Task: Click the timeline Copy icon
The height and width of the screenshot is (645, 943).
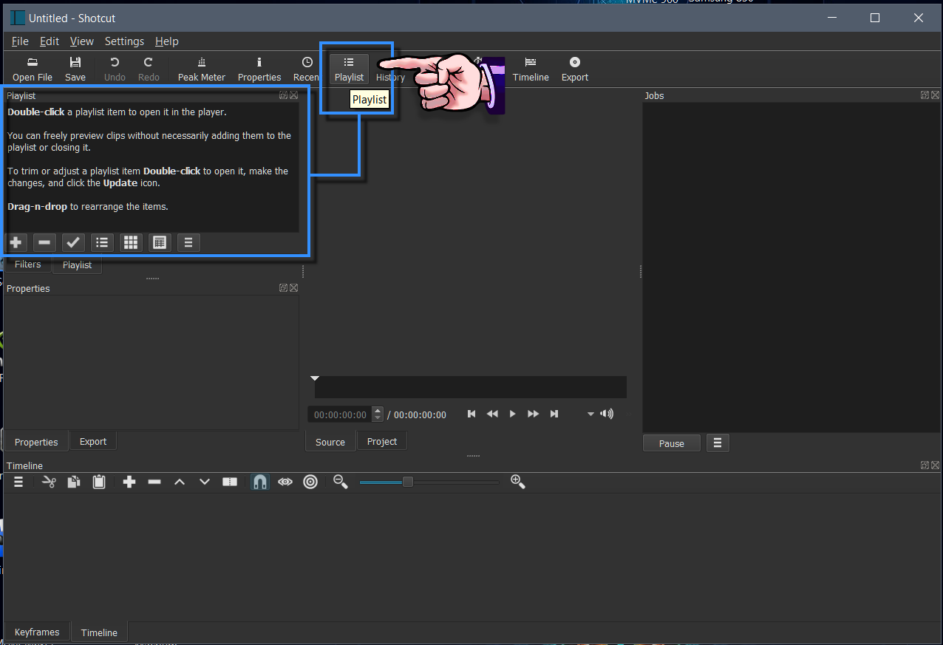Action: 74,482
